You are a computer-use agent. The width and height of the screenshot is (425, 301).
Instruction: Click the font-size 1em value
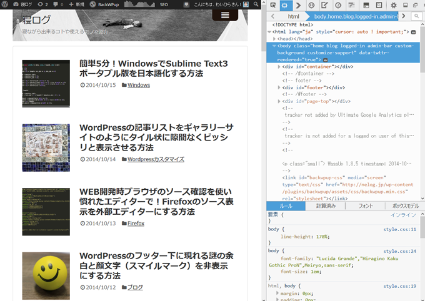coord(315,272)
